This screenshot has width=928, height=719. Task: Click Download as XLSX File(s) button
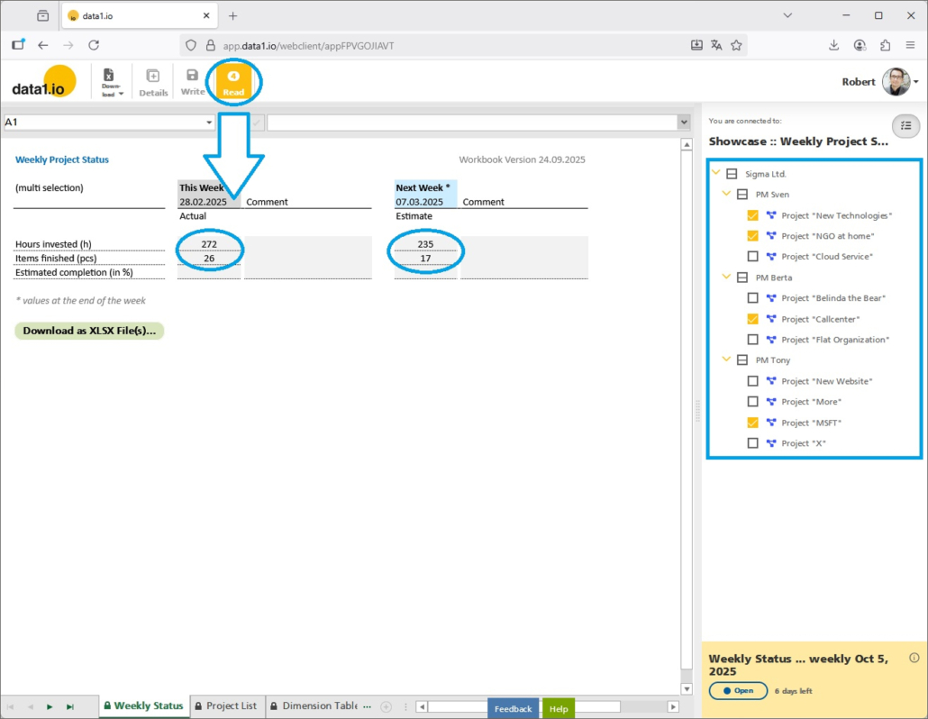[x=89, y=331]
